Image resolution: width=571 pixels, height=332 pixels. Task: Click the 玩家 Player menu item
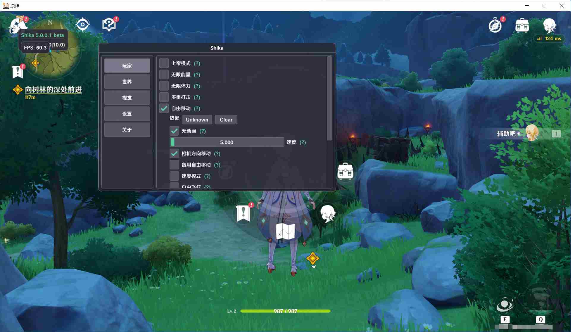(x=127, y=65)
